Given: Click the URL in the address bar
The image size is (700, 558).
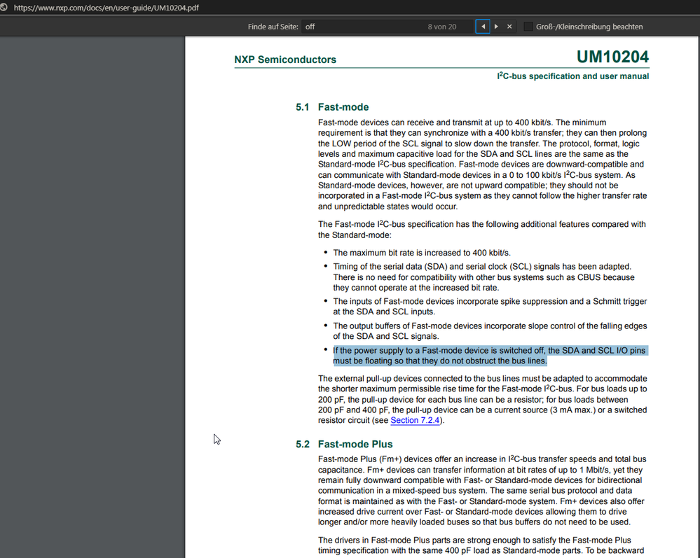Looking at the screenshot, I should [107, 8].
